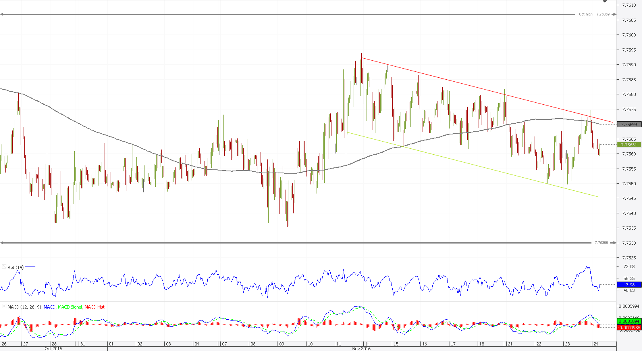Click date 31 on time axis

83,344
